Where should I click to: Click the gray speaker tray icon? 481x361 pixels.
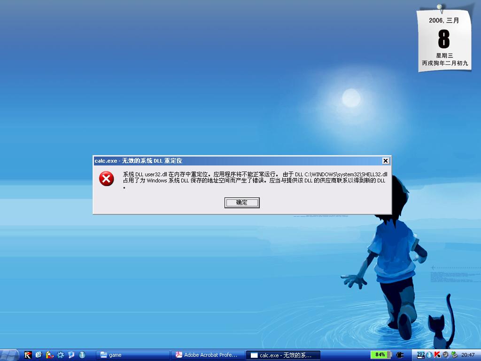click(445, 355)
